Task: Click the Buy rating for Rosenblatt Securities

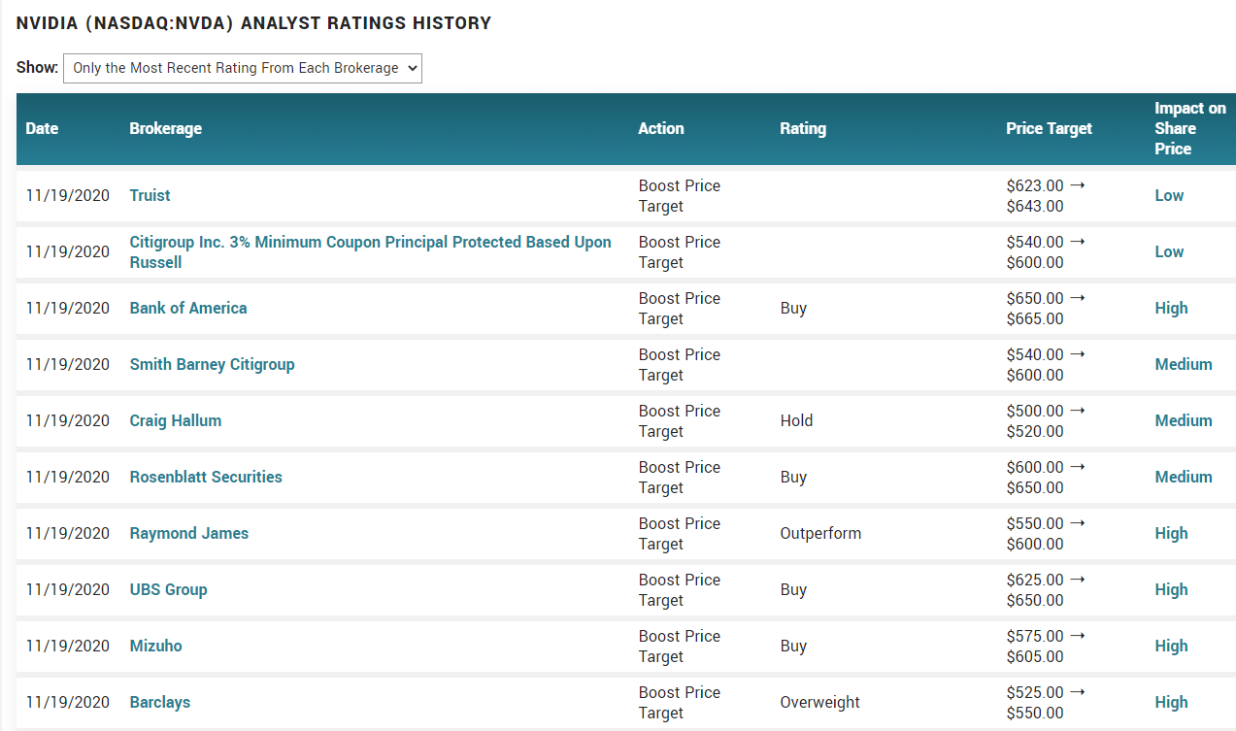Action: point(793,477)
